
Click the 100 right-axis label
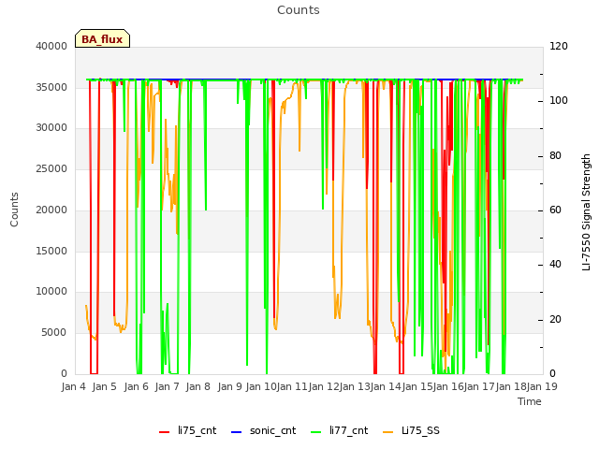coord(559,100)
